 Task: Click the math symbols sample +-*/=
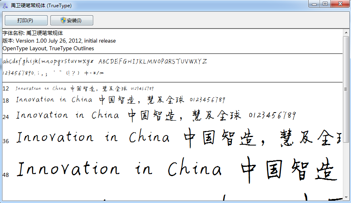[x=94, y=73]
